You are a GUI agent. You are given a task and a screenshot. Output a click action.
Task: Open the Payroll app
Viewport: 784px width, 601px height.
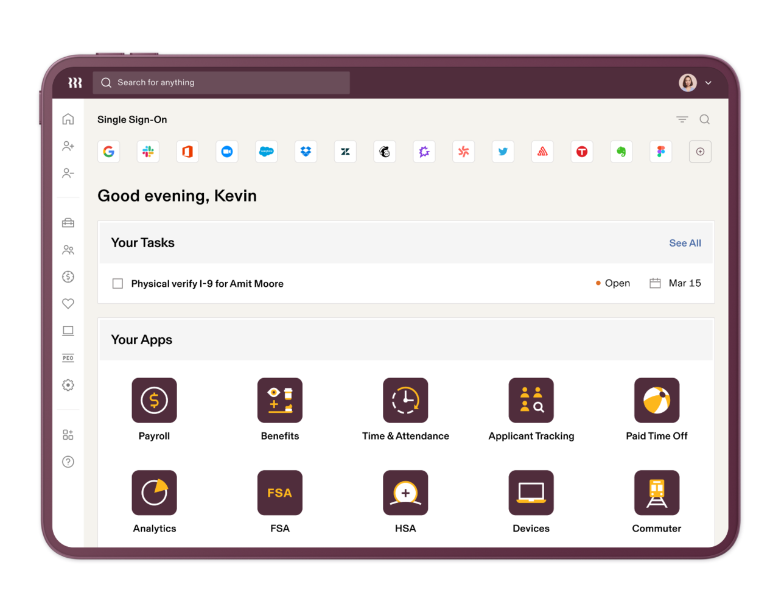pos(154,400)
